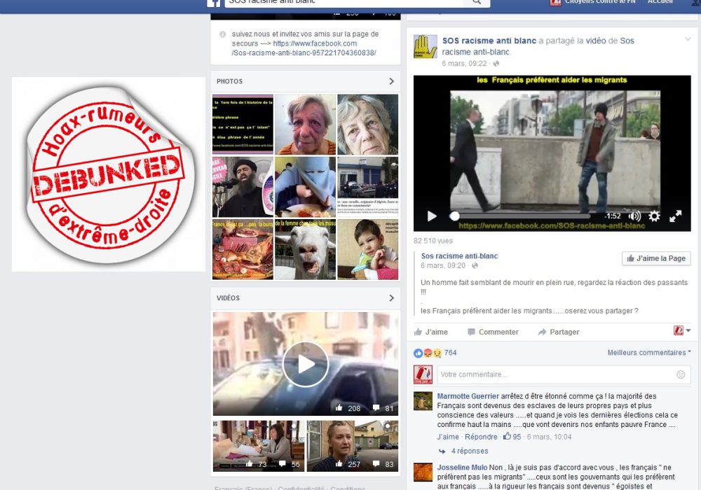Play the shared video
This screenshot has height=490, width=701.
432,216
